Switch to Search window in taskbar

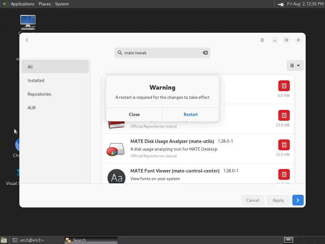coord(91,240)
